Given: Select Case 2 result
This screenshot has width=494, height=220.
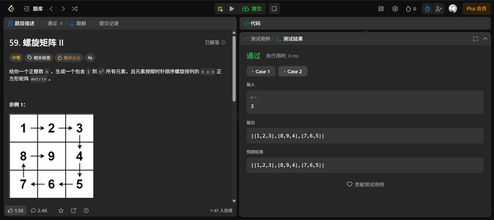Looking at the screenshot, I should coord(293,71).
